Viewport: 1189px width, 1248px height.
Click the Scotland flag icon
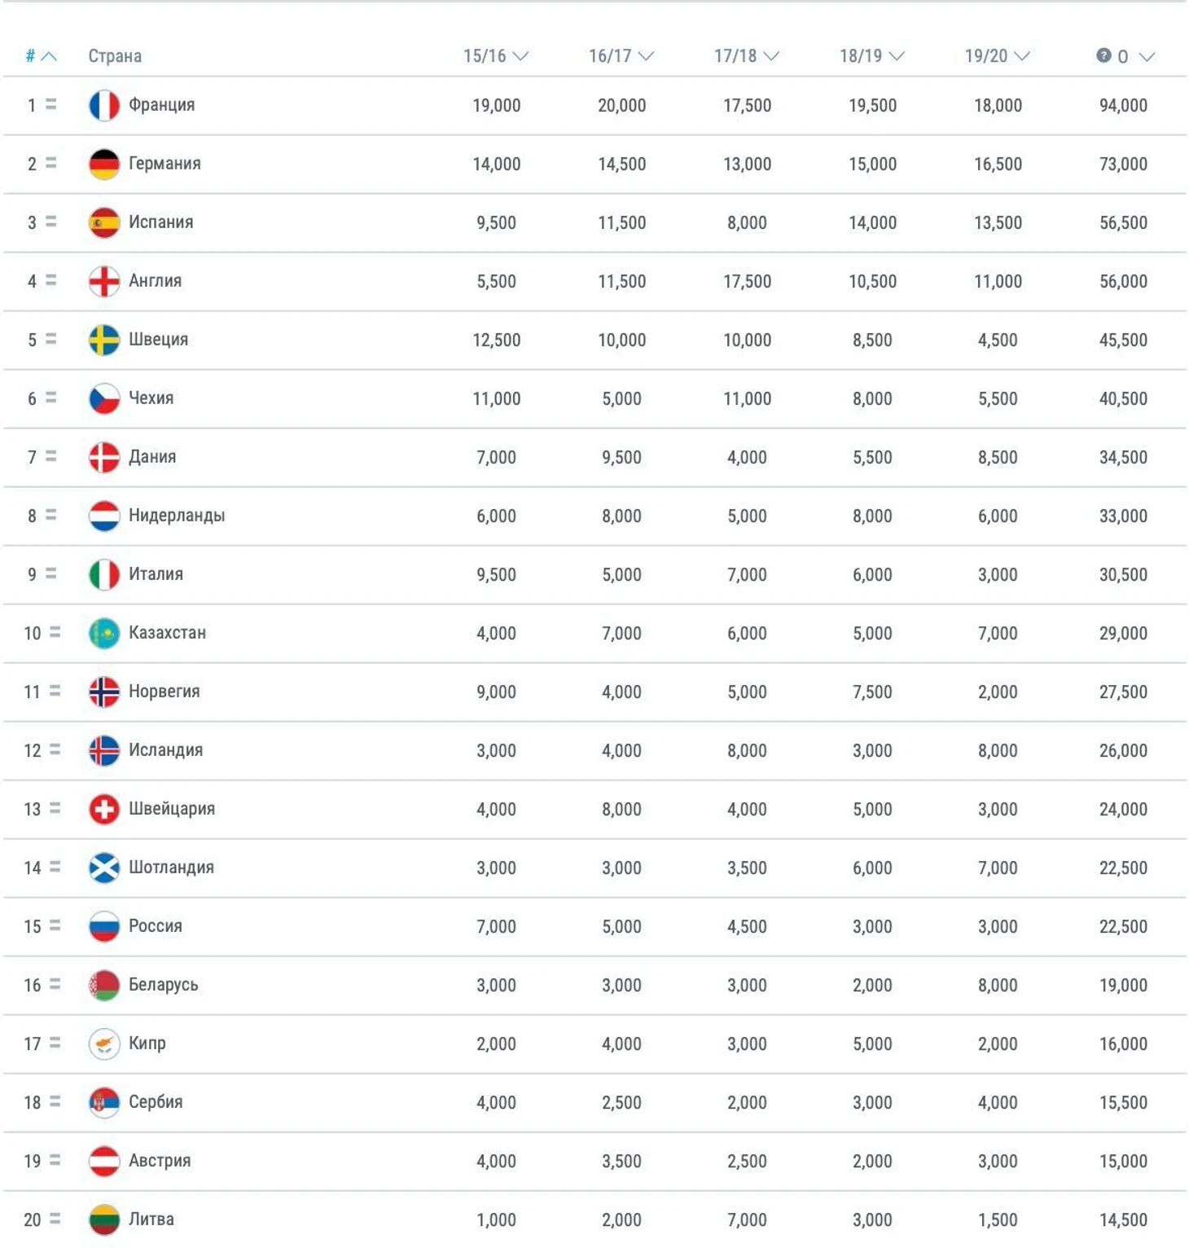pyautogui.click(x=104, y=868)
